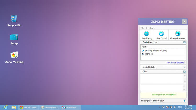The height and width of the screenshot is (110, 196).
Task: Collapse the Participant List section
Action: pos(184,42)
